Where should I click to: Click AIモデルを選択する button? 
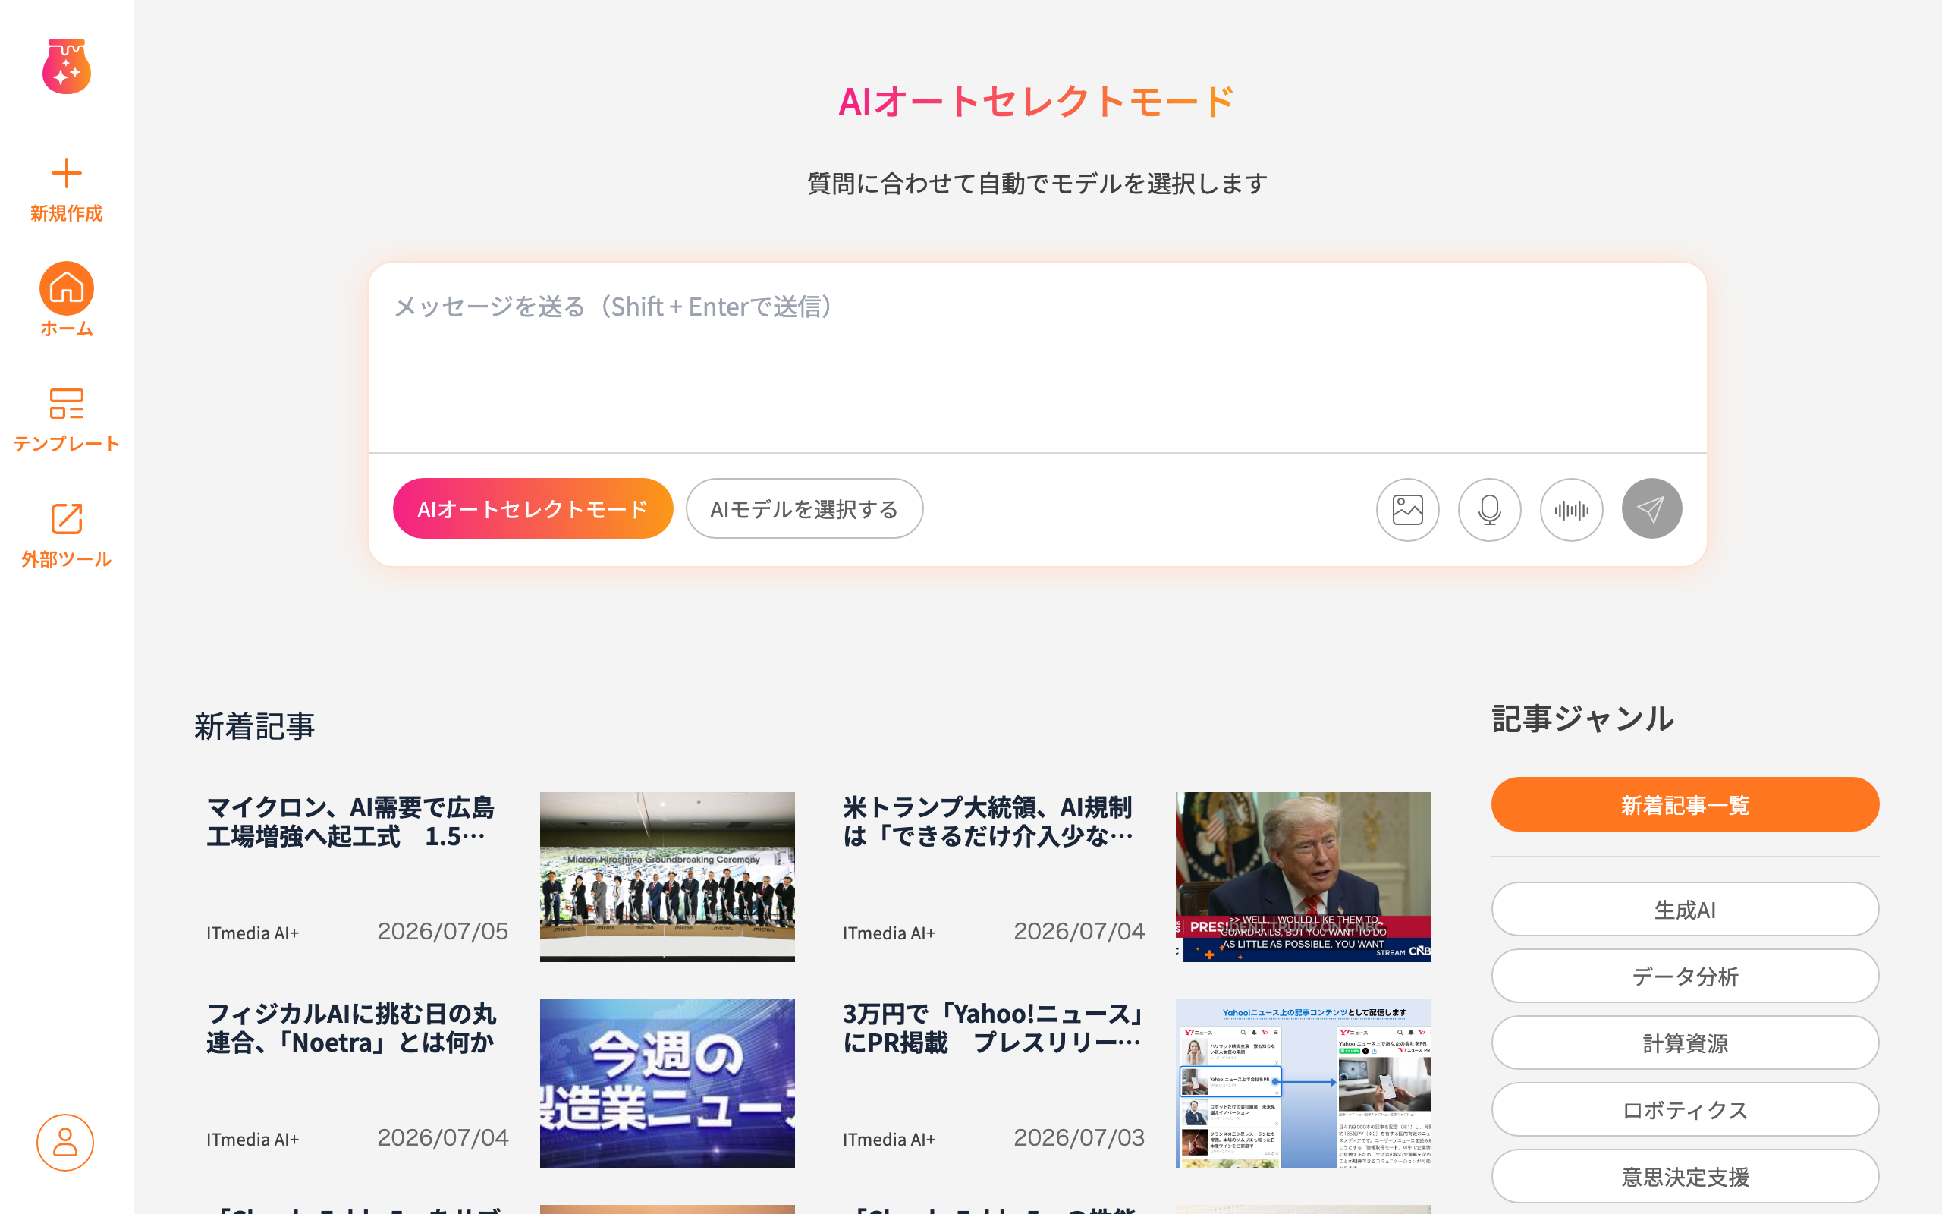804,508
